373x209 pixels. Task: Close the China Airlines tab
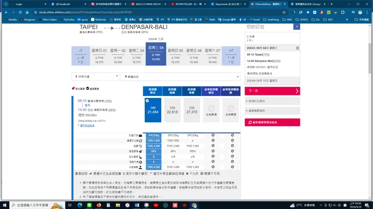(285, 4)
